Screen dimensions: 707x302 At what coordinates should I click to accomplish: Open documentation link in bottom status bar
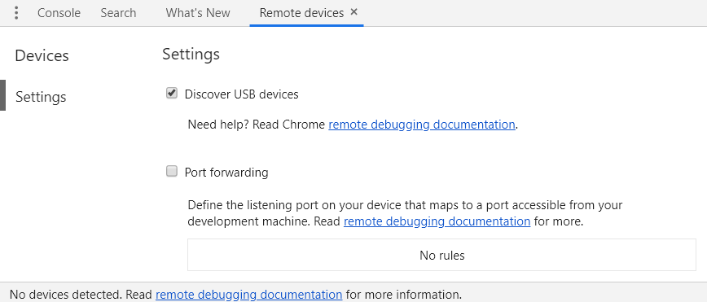click(x=249, y=295)
